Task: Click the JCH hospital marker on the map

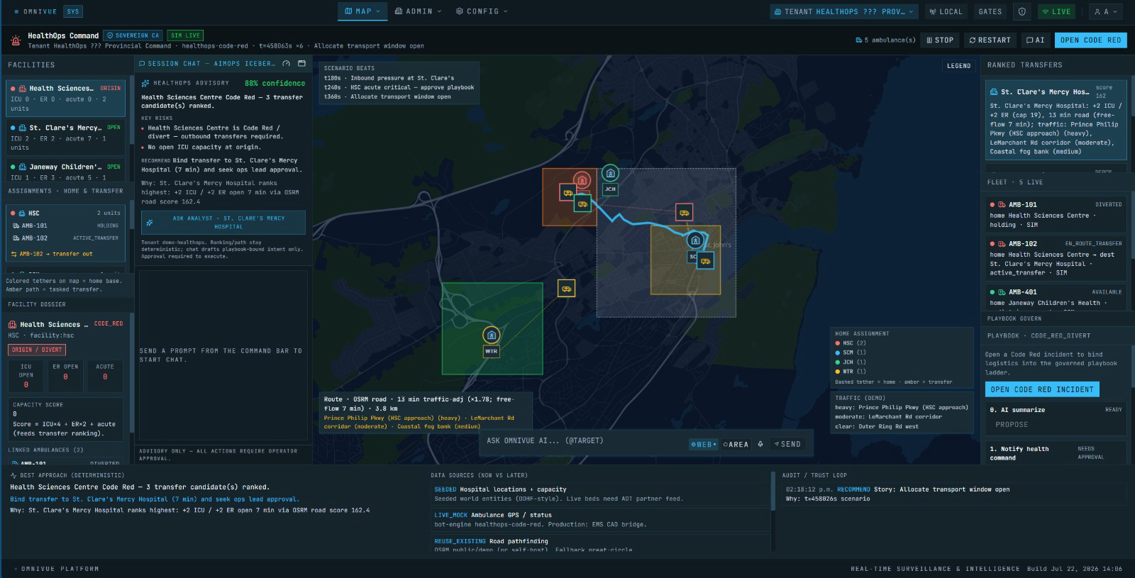Action: (610, 173)
